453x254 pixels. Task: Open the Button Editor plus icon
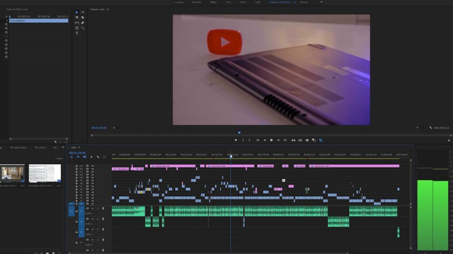tap(449, 141)
